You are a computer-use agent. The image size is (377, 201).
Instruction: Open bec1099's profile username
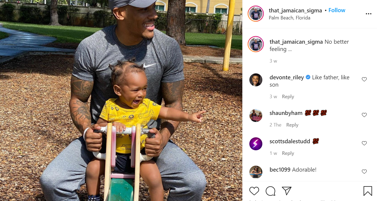coord(280,170)
